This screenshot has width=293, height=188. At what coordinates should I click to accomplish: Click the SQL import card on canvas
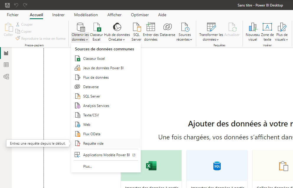tap(217, 169)
